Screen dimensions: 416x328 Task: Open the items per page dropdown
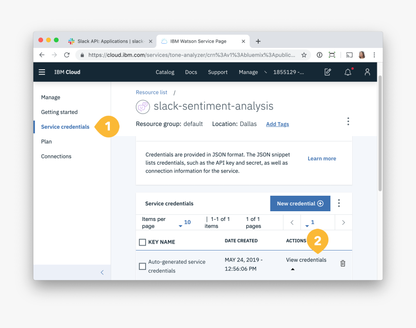(x=185, y=223)
